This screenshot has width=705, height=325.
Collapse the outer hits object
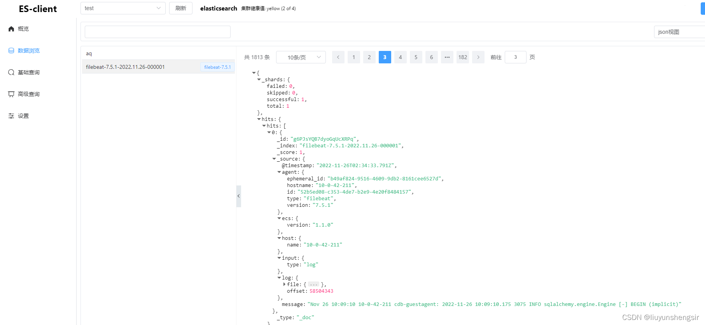tap(259, 119)
